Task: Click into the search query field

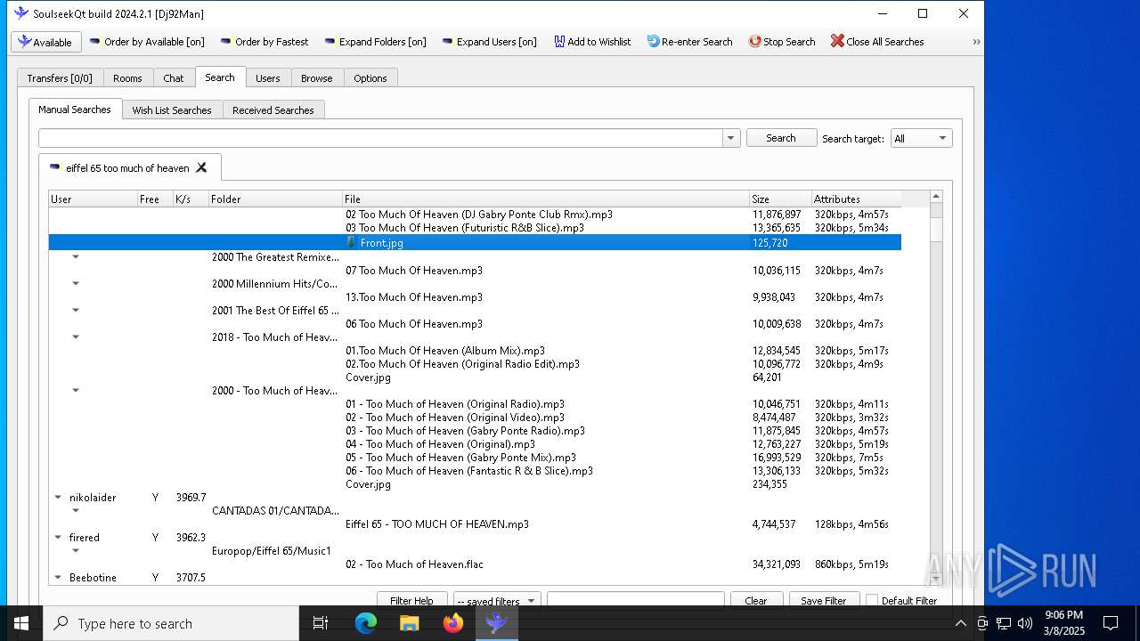Action: [x=380, y=138]
